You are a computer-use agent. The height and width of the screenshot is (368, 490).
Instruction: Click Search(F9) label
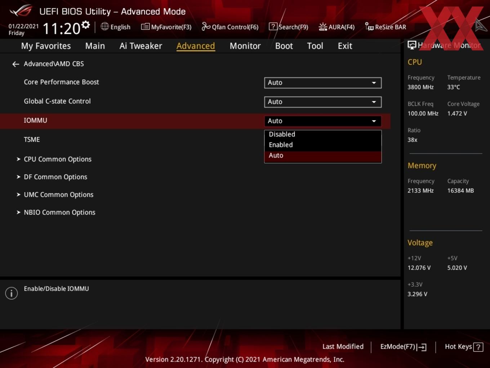tap(293, 27)
